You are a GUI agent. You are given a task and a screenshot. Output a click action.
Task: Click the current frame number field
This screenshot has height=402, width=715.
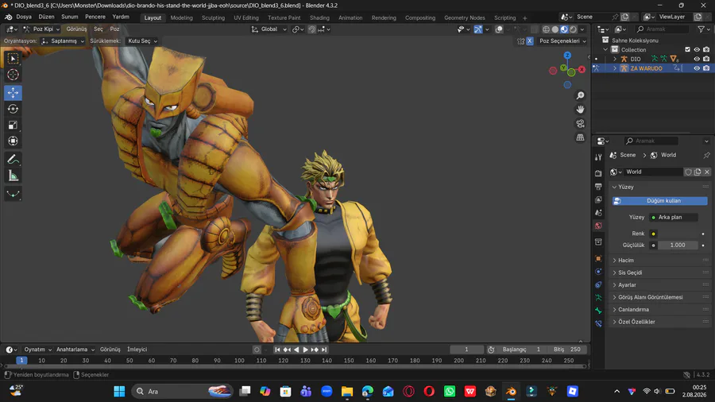coord(466,350)
